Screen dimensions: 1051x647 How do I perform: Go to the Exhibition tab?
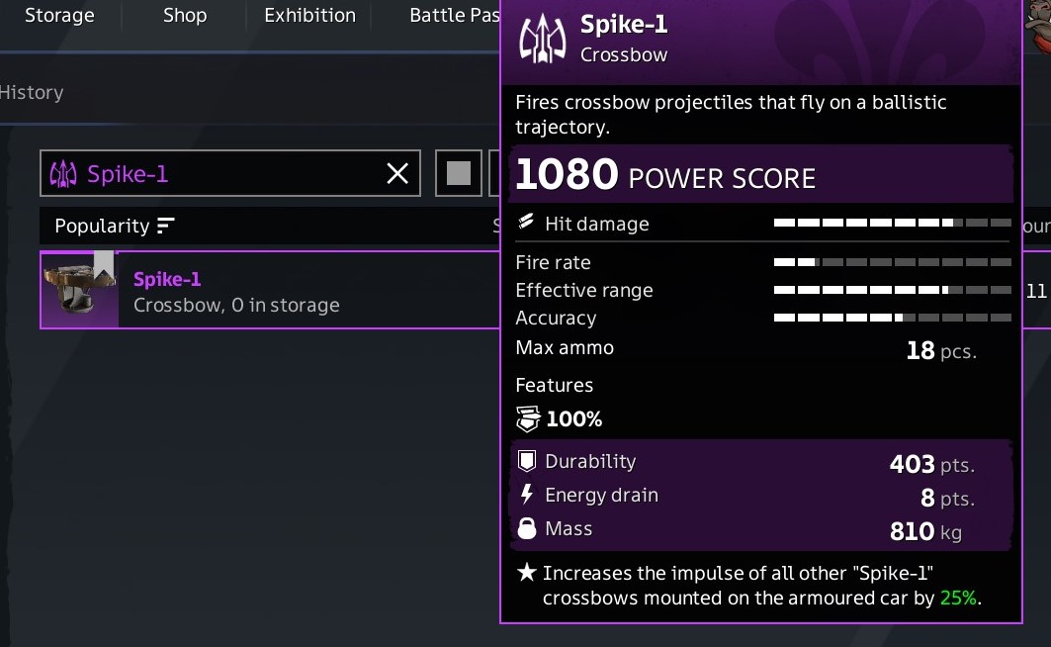[x=309, y=16]
